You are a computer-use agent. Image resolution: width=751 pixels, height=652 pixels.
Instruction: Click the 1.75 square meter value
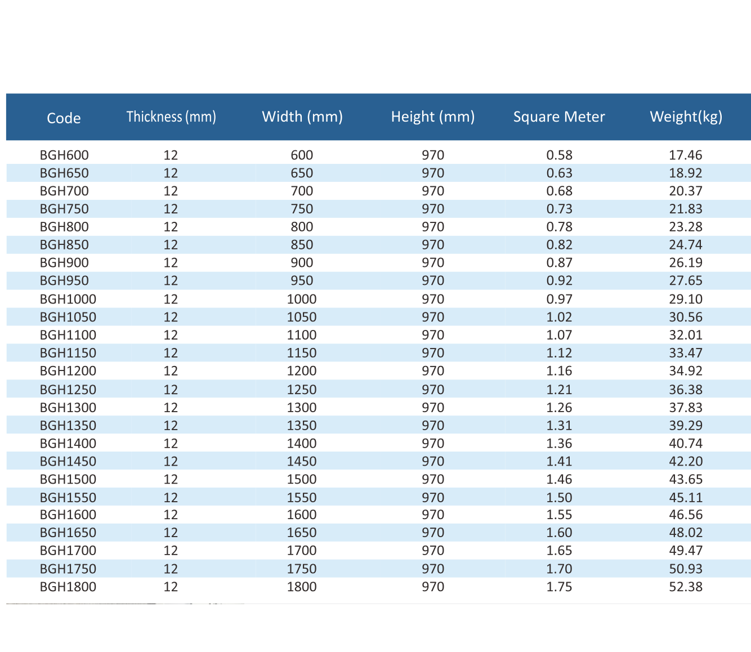point(559,587)
